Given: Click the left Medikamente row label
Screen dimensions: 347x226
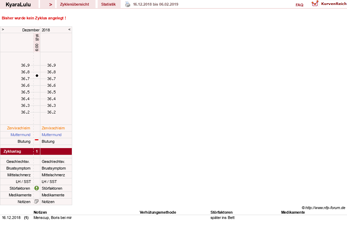Looking at the screenshot, I should tap(20, 195).
